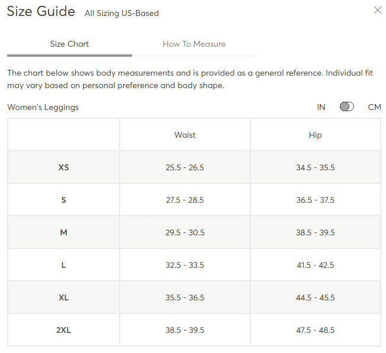
Task: Click the XS waist value 25.5 - 26.5
Action: (185, 167)
